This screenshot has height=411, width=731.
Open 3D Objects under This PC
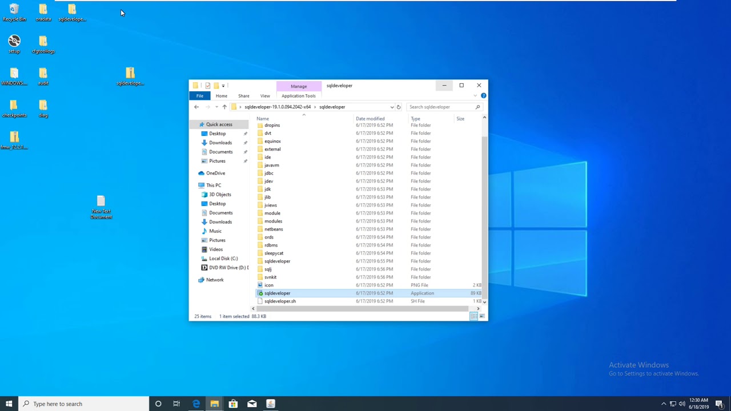click(x=220, y=195)
